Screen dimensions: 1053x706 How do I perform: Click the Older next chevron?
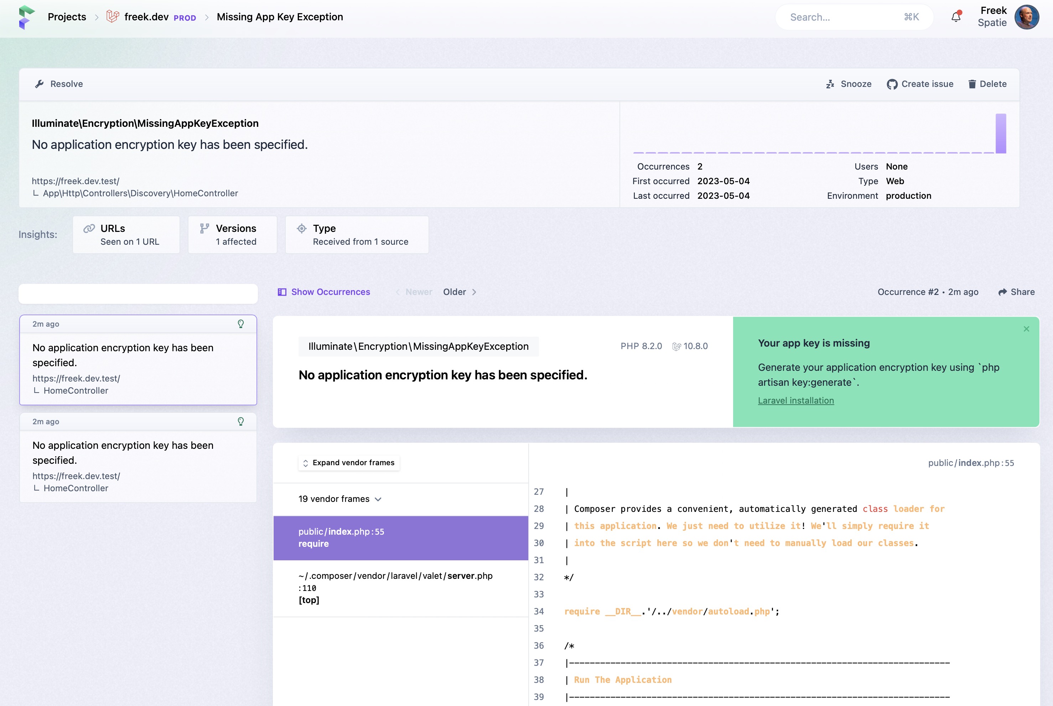[x=474, y=292]
